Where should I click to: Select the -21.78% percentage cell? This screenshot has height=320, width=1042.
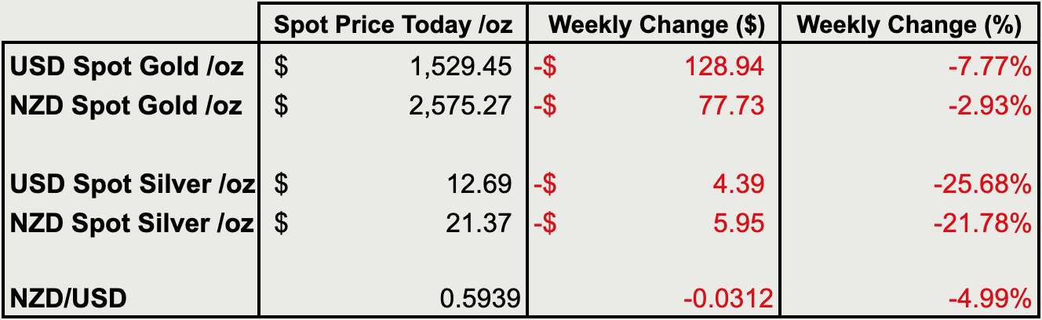tap(908, 224)
